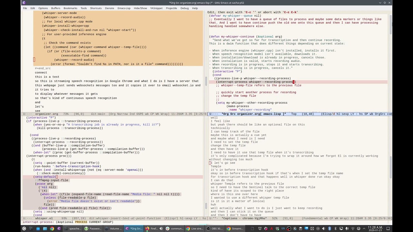Open the YASnippet menu
Screen dimensions: 413x232
[x=156, y=8]
